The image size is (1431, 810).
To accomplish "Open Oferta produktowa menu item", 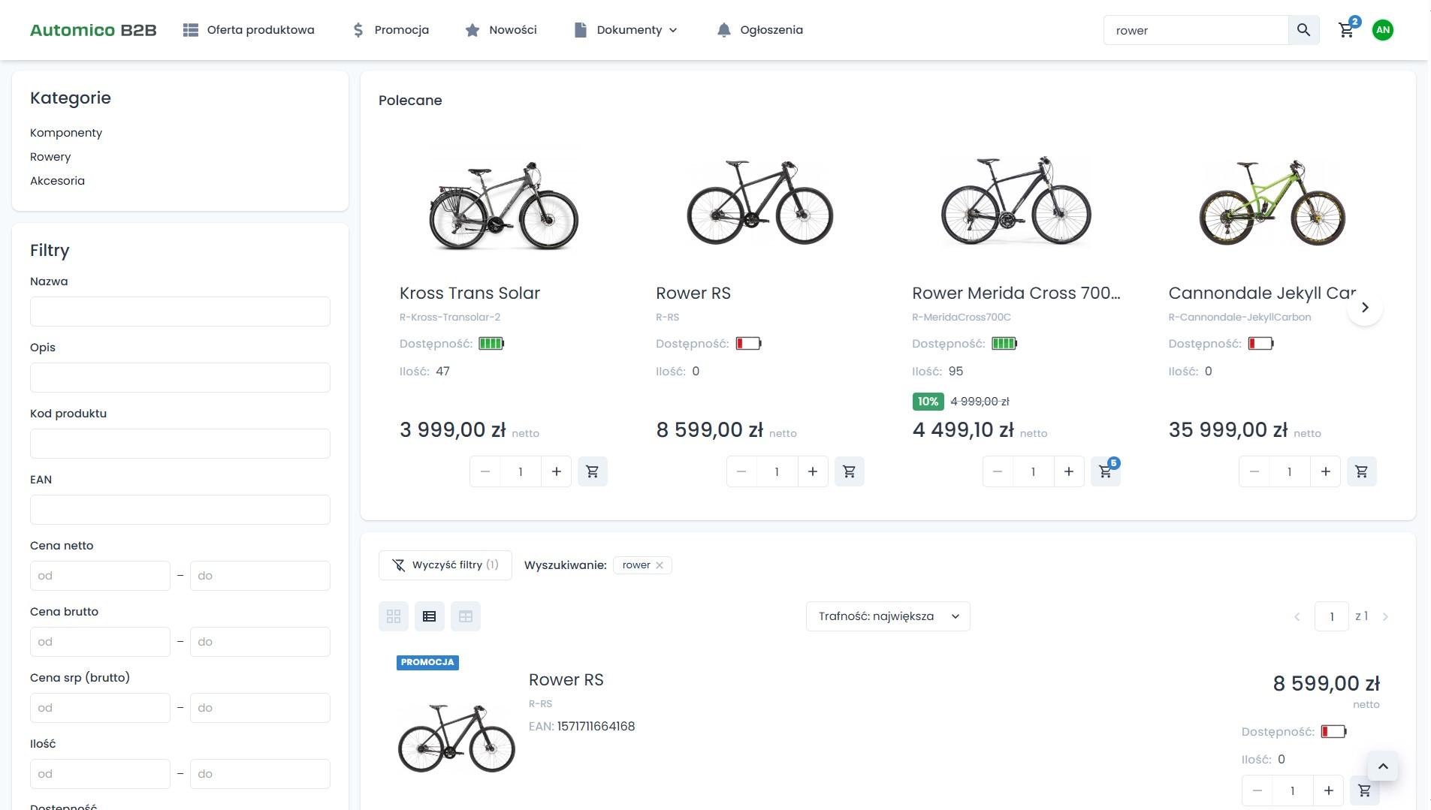I will click(249, 30).
